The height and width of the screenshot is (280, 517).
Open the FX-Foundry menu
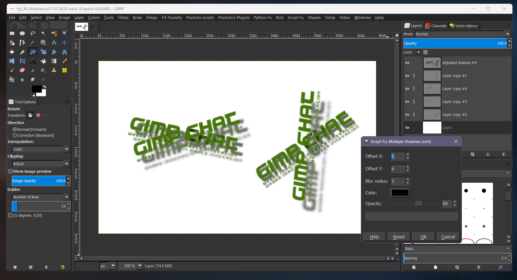tap(172, 18)
